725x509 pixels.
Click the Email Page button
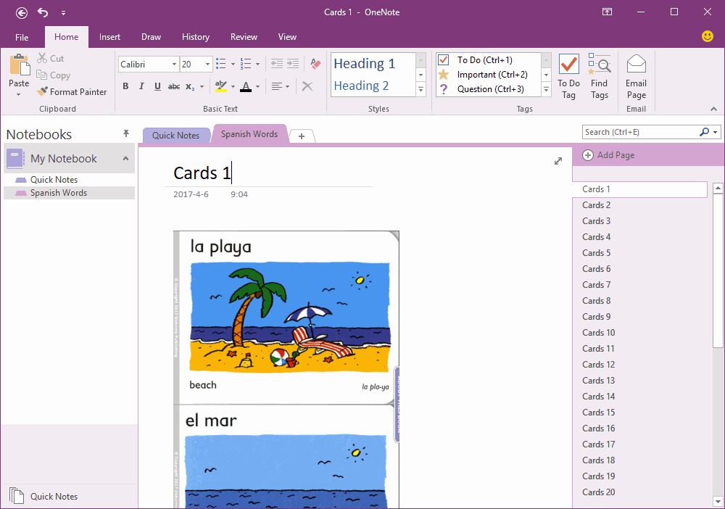[x=637, y=76]
